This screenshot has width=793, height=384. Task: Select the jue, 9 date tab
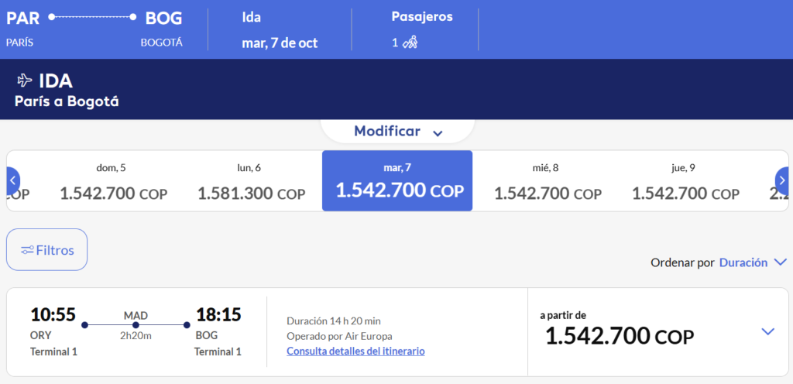coord(685,181)
